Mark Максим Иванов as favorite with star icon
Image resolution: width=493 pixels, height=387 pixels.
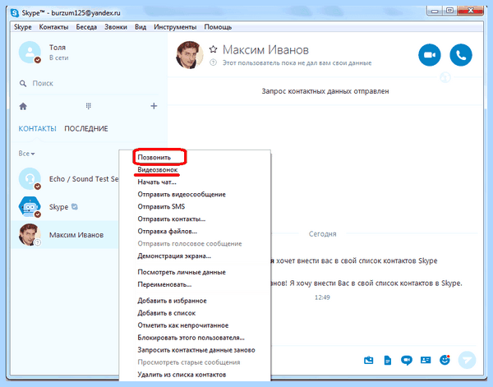click(x=213, y=49)
